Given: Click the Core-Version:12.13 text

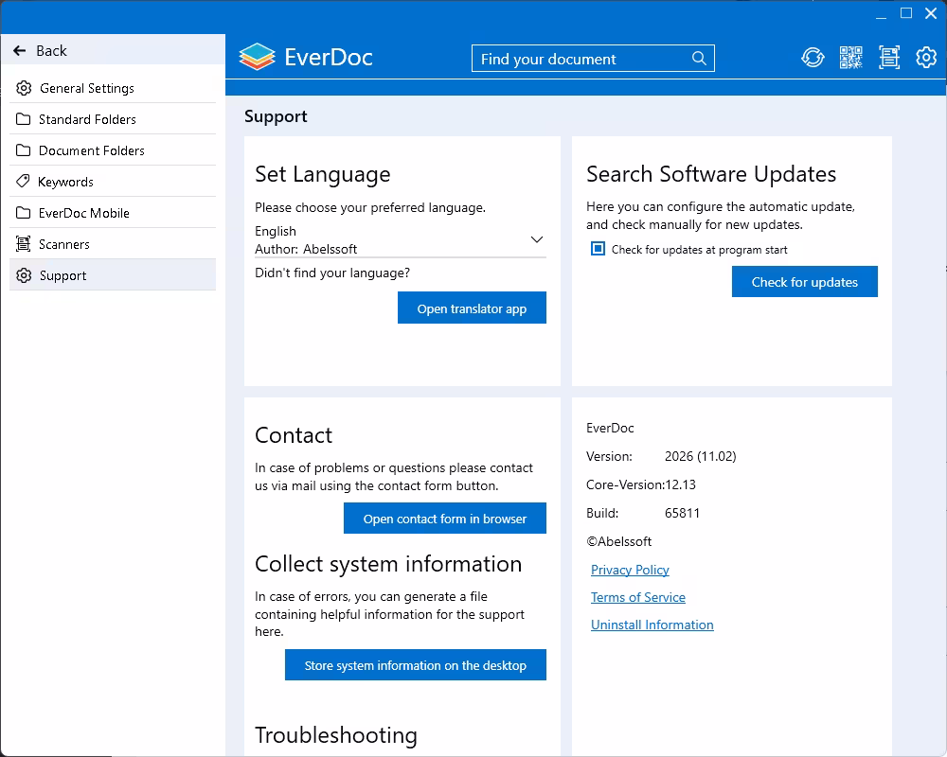Looking at the screenshot, I should tap(641, 484).
